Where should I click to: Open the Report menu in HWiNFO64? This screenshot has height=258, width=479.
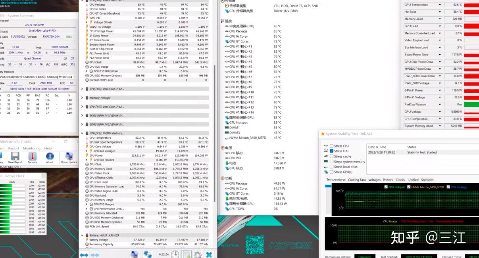pyautogui.click(x=14, y=148)
